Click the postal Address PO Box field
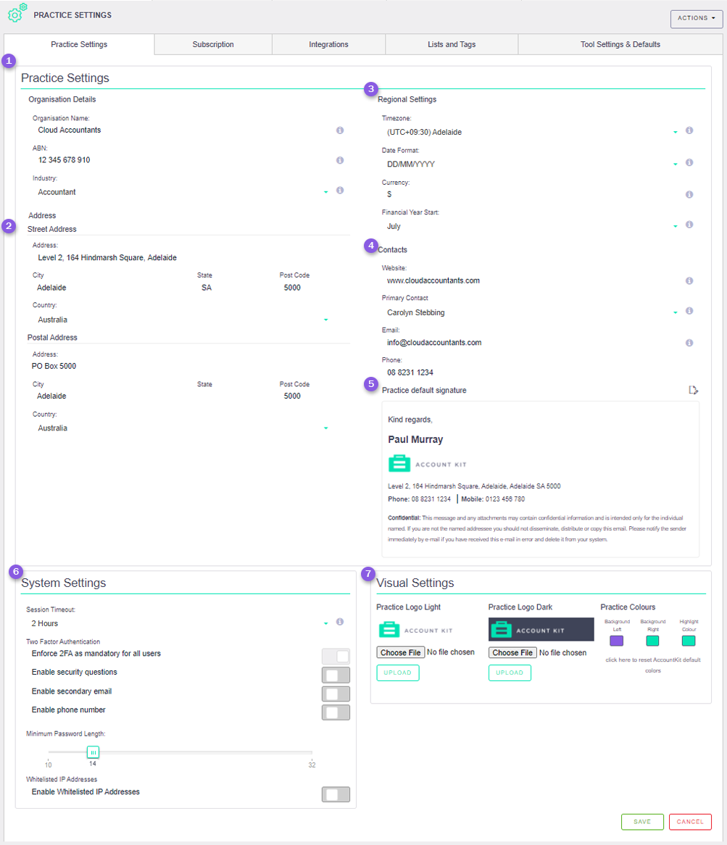Viewport: 727px width, 845px height. (188, 366)
